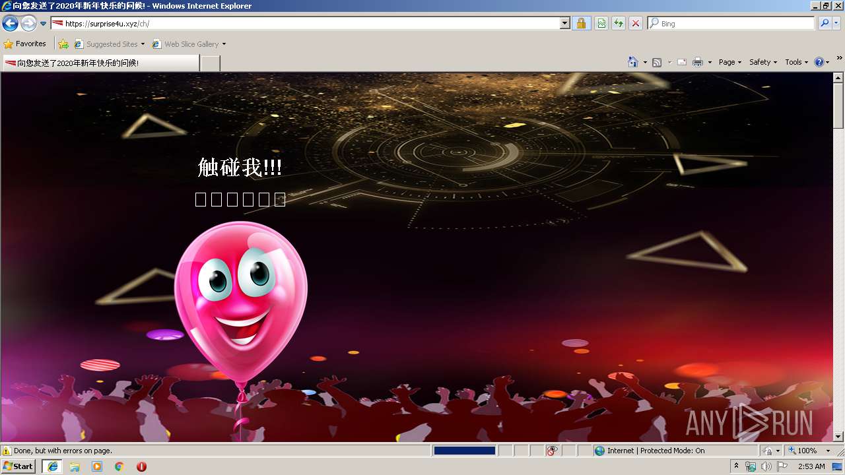Open the InPrivate filtering blocked icon
Screen dimensions: 845x475
coord(552,451)
